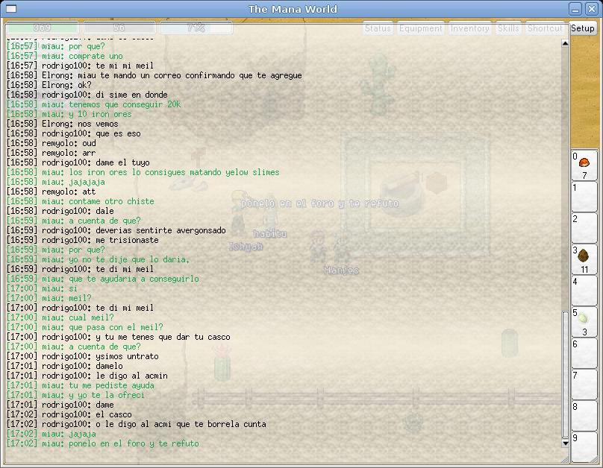
Task: Click chat line 'deverias sentirte avergonsado'
Action: 116,230
